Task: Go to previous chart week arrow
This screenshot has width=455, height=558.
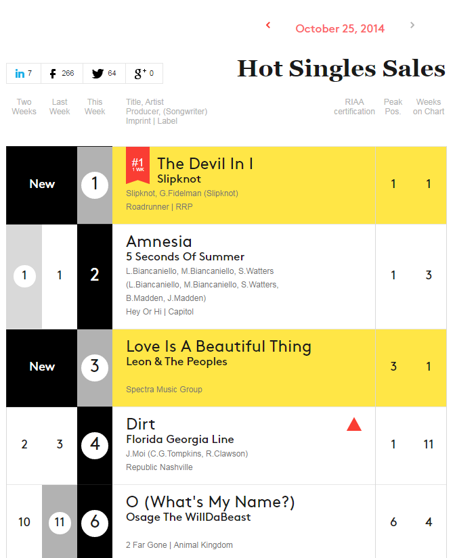Action: 268,25
